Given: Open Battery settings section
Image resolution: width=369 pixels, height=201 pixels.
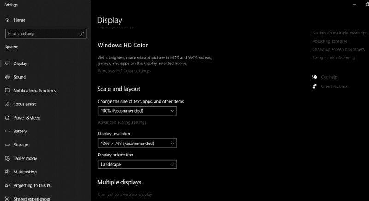Looking at the screenshot, I should point(20,132).
